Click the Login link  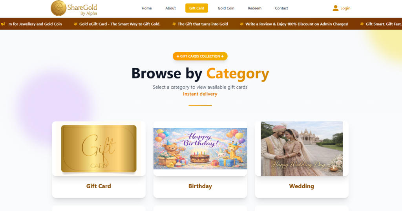pos(345,8)
